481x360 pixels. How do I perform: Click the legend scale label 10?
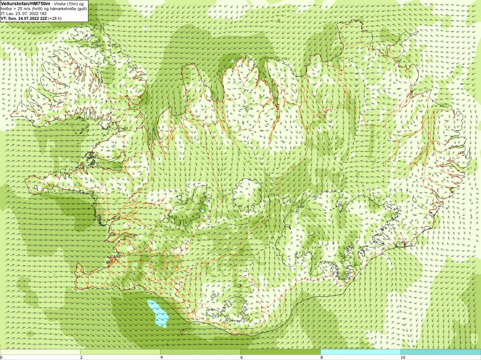[403, 357]
